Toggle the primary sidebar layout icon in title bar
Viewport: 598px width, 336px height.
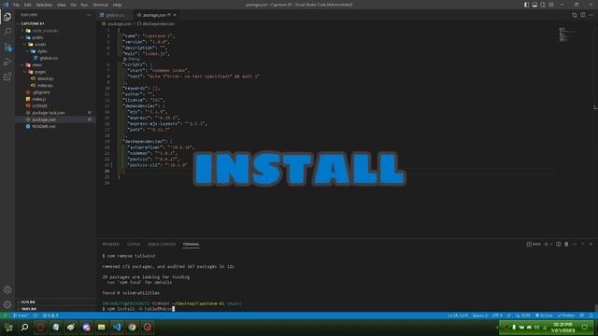pyautogui.click(x=526, y=5)
